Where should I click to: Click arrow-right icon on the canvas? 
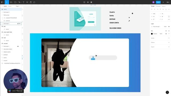[x=129, y=18]
